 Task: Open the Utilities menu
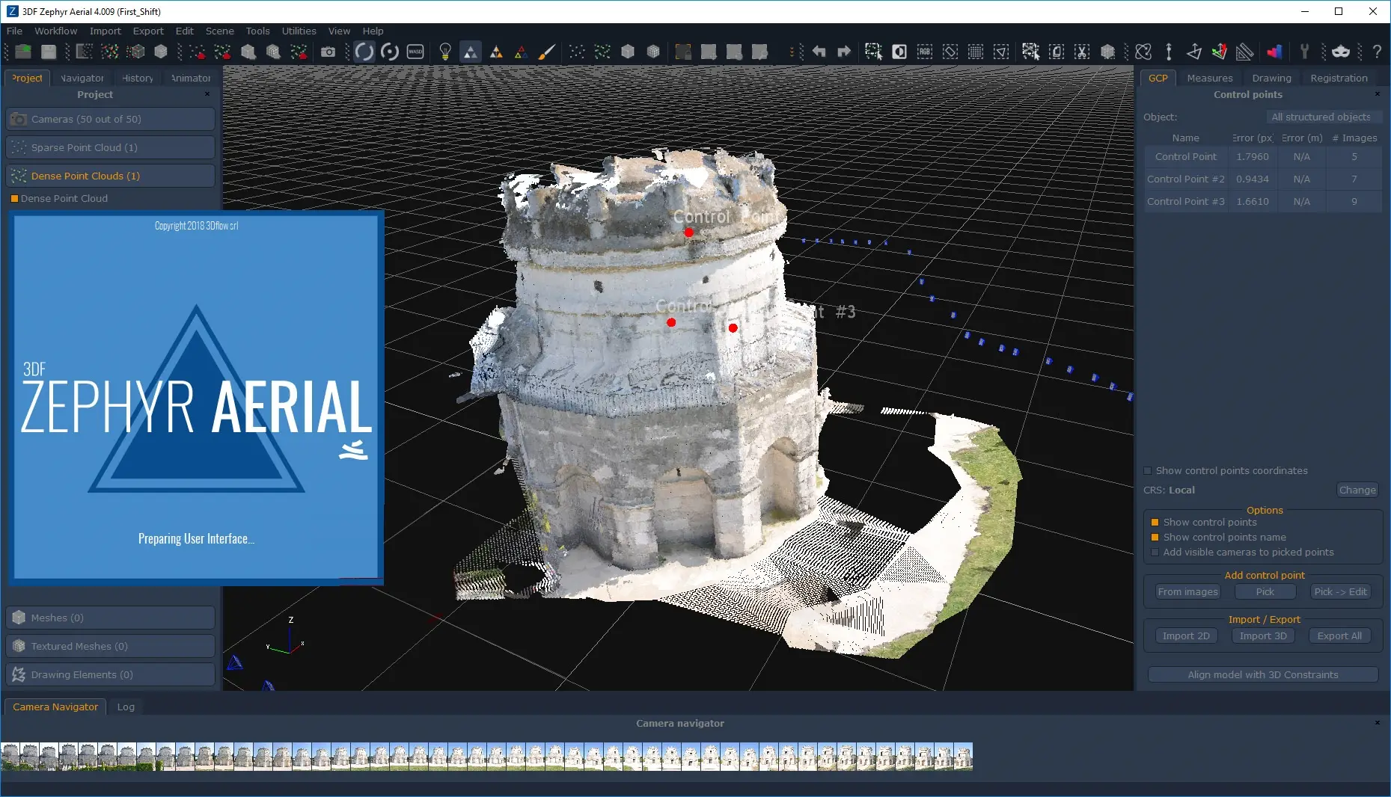click(x=299, y=31)
